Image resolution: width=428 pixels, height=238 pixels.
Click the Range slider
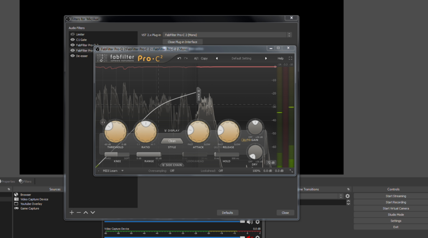149,155
